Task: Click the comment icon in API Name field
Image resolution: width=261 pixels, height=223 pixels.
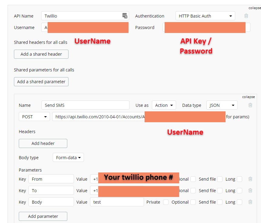Action: click(x=125, y=16)
